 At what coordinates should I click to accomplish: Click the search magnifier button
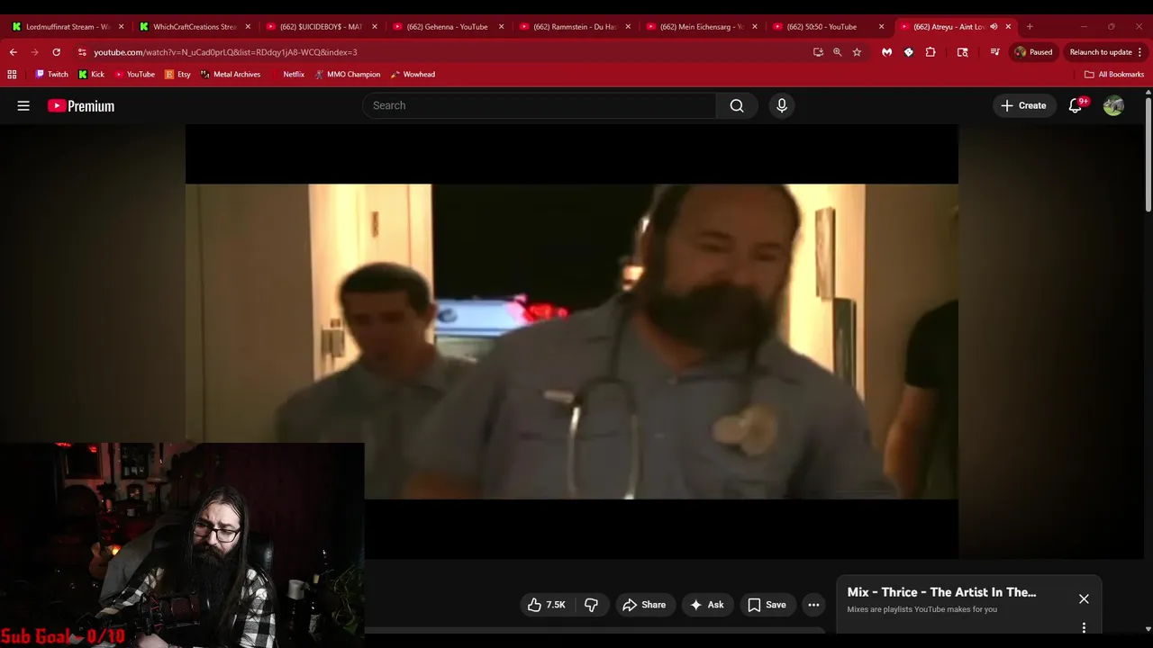737,105
